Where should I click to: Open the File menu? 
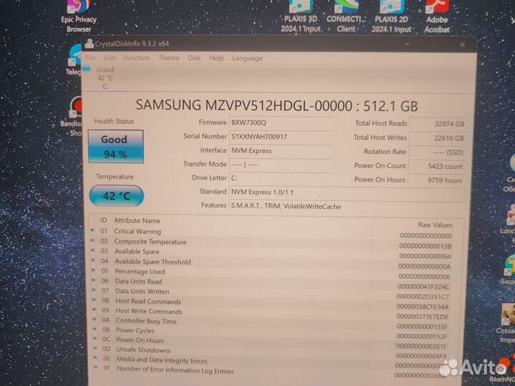coord(90,58)
